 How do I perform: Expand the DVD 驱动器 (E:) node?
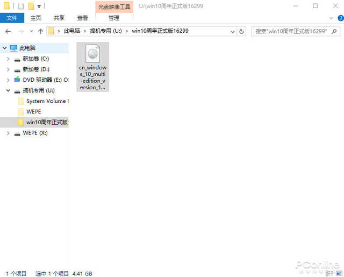click(x=8, y=80)
